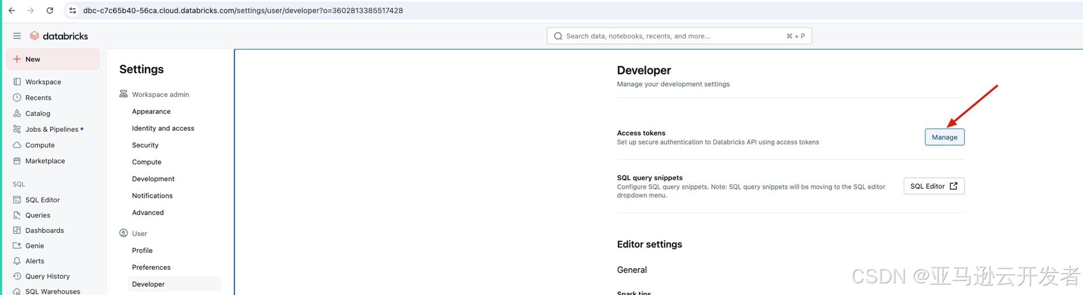Click the SQL query snippets heading
1083x295 pixels.
click(650, 178)
